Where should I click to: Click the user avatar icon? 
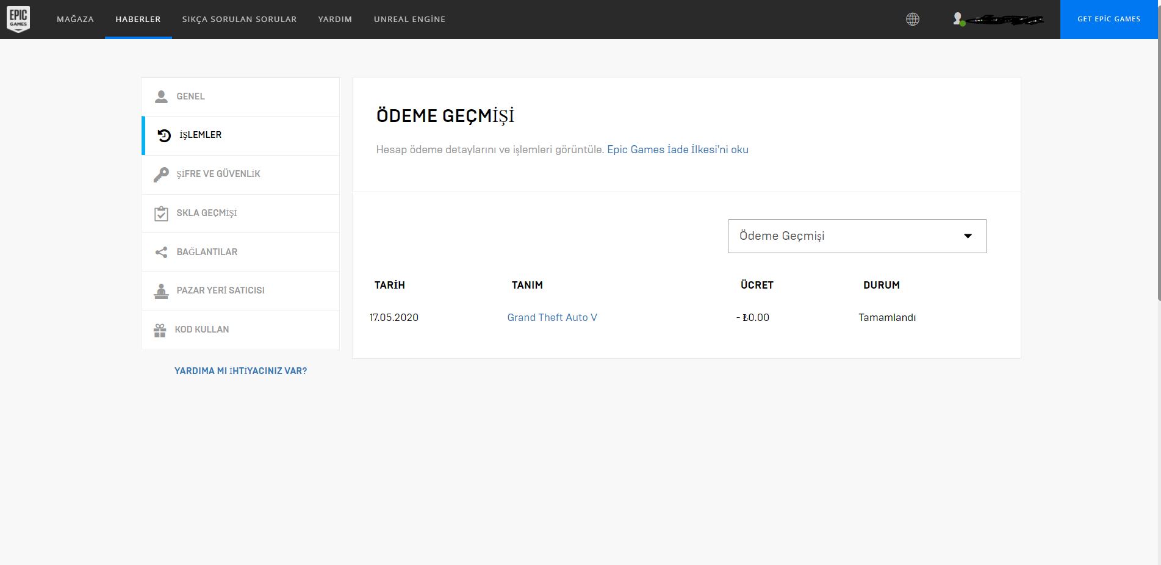pyautogui.click(x=958, y=20)
